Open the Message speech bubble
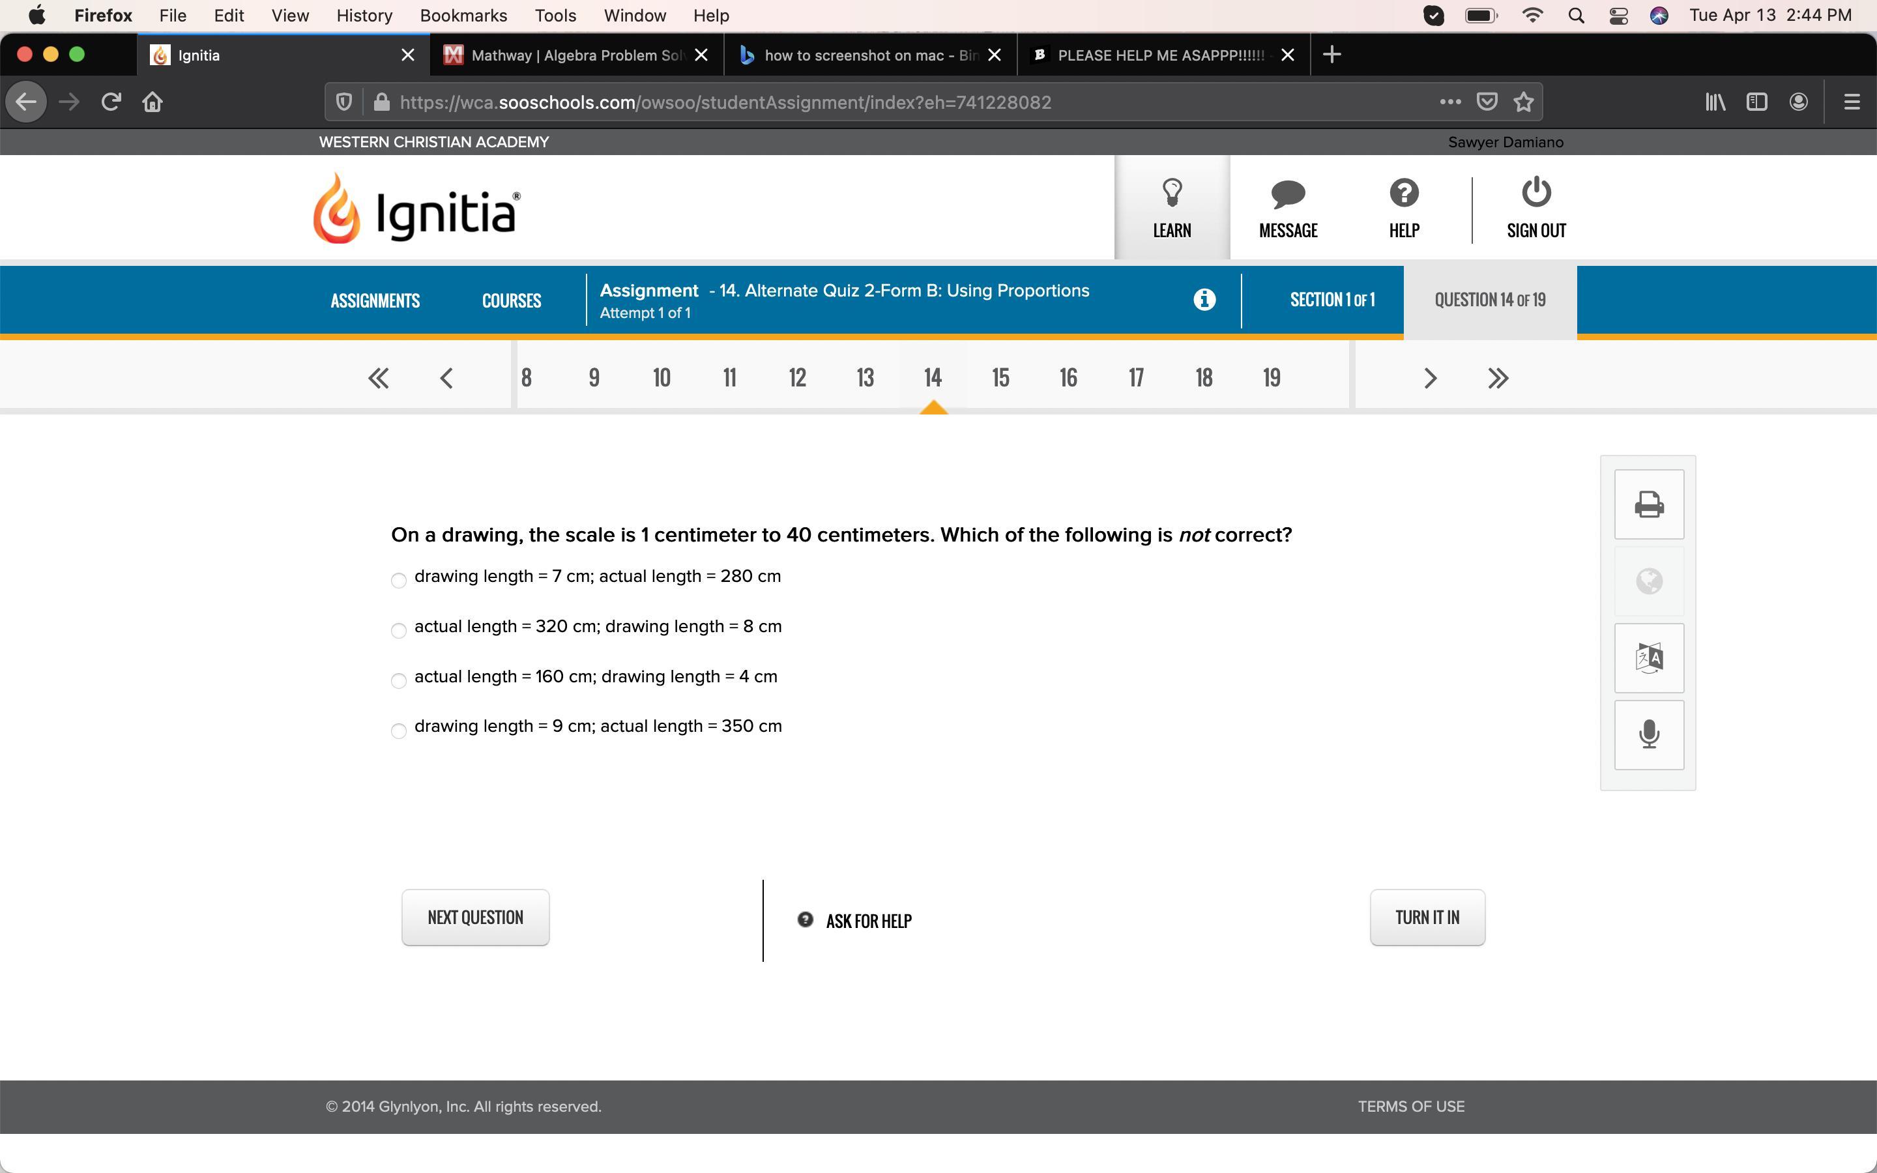1877x1173 pixels. pos(1288,194)
